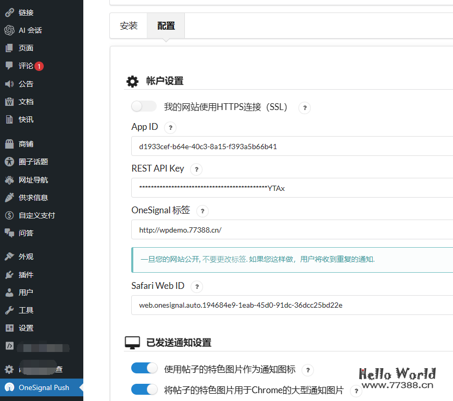Disable 使用帖子的特色图片作为通知图标 toggle

pos(144,368)
